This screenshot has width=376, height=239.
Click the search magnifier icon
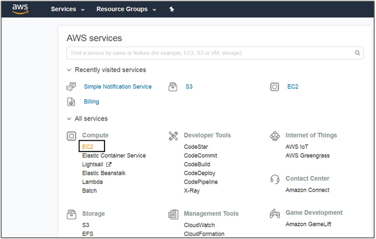357,53
